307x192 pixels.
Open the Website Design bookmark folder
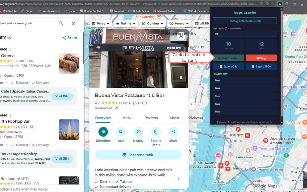(x=139, y=11)
